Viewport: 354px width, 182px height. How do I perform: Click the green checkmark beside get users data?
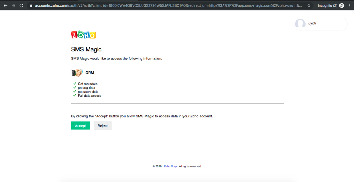(75, 92)
